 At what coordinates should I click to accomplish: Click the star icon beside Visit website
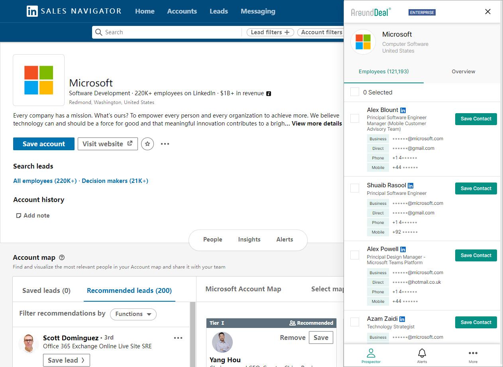147,144
